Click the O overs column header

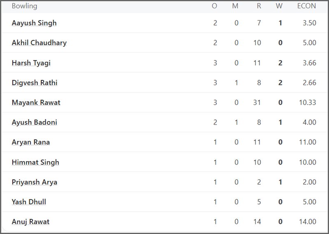click(x=214, y=6)
